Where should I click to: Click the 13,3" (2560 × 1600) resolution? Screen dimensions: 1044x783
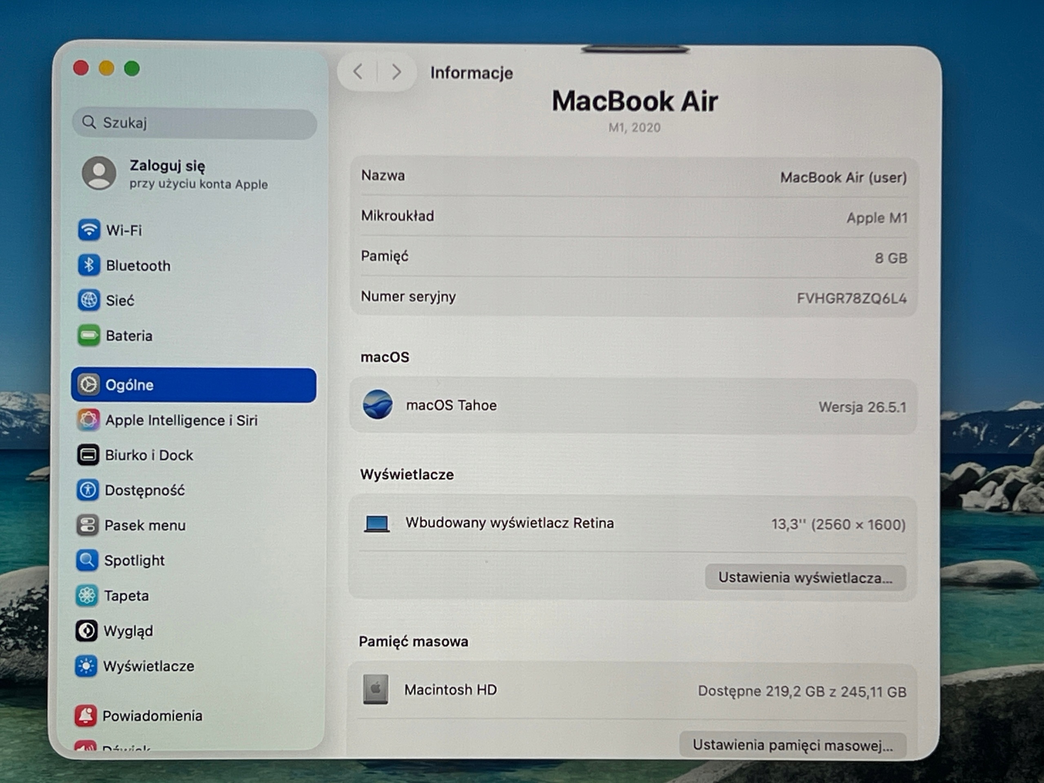(x=839, y=524)
